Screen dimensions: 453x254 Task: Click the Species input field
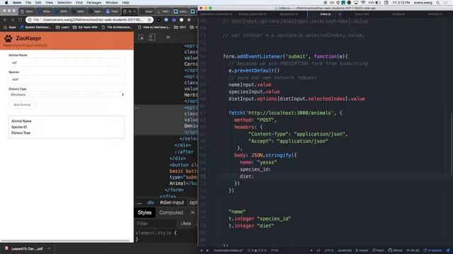coord(67,79)
